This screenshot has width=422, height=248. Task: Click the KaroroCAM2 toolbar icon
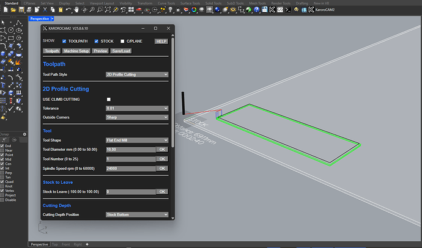[x=311, y=10]
